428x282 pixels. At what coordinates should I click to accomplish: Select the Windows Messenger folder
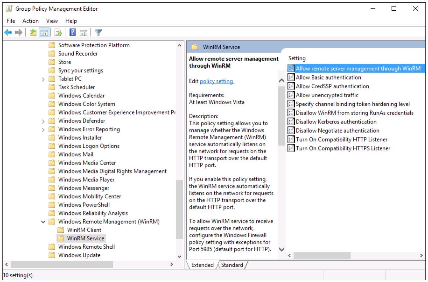coord(84,188)
